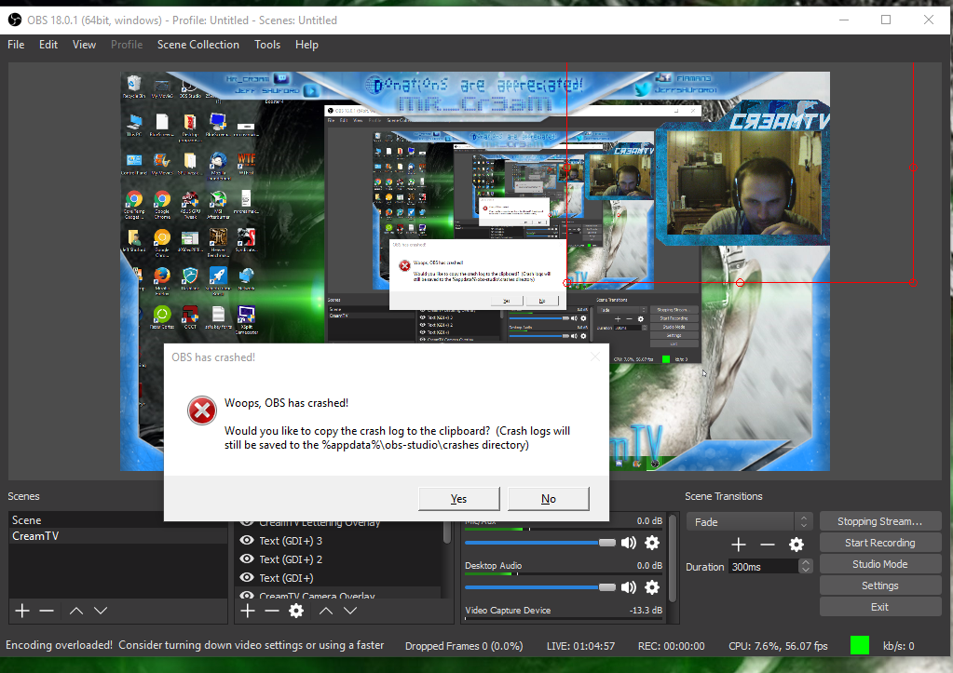Add a new source with plus icon
Viewport: 953px width, 673px height.
(248, 611)
